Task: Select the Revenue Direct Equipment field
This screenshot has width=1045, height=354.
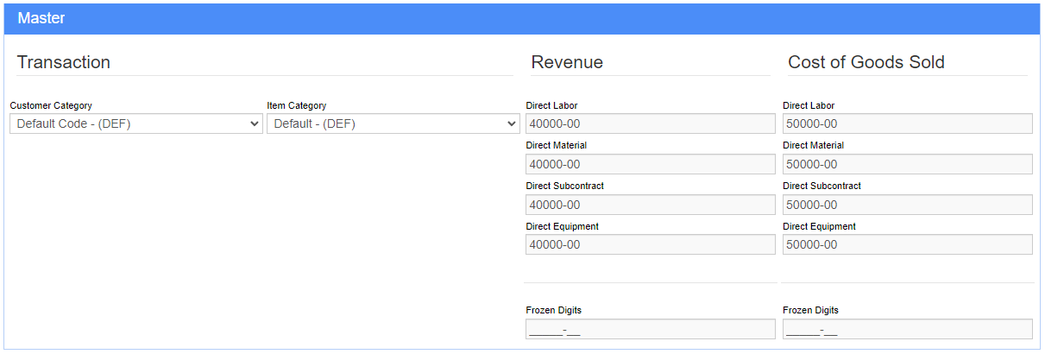Action: coord(651,244)
